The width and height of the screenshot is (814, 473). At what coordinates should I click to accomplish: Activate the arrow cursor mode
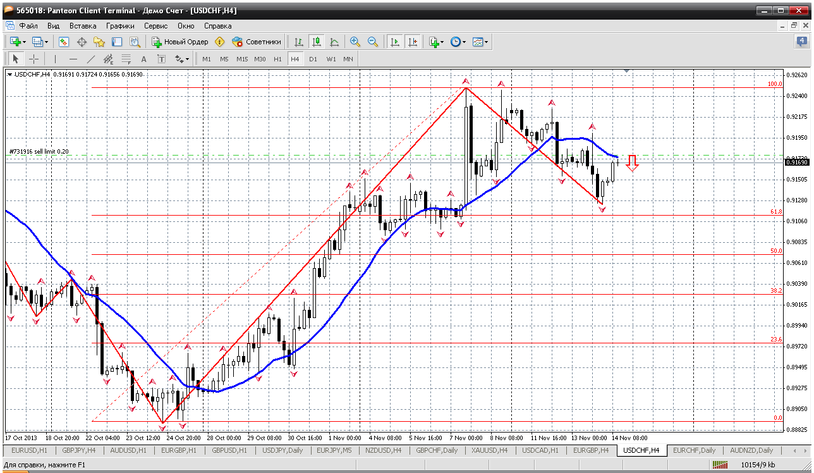(x=16, y=59)
